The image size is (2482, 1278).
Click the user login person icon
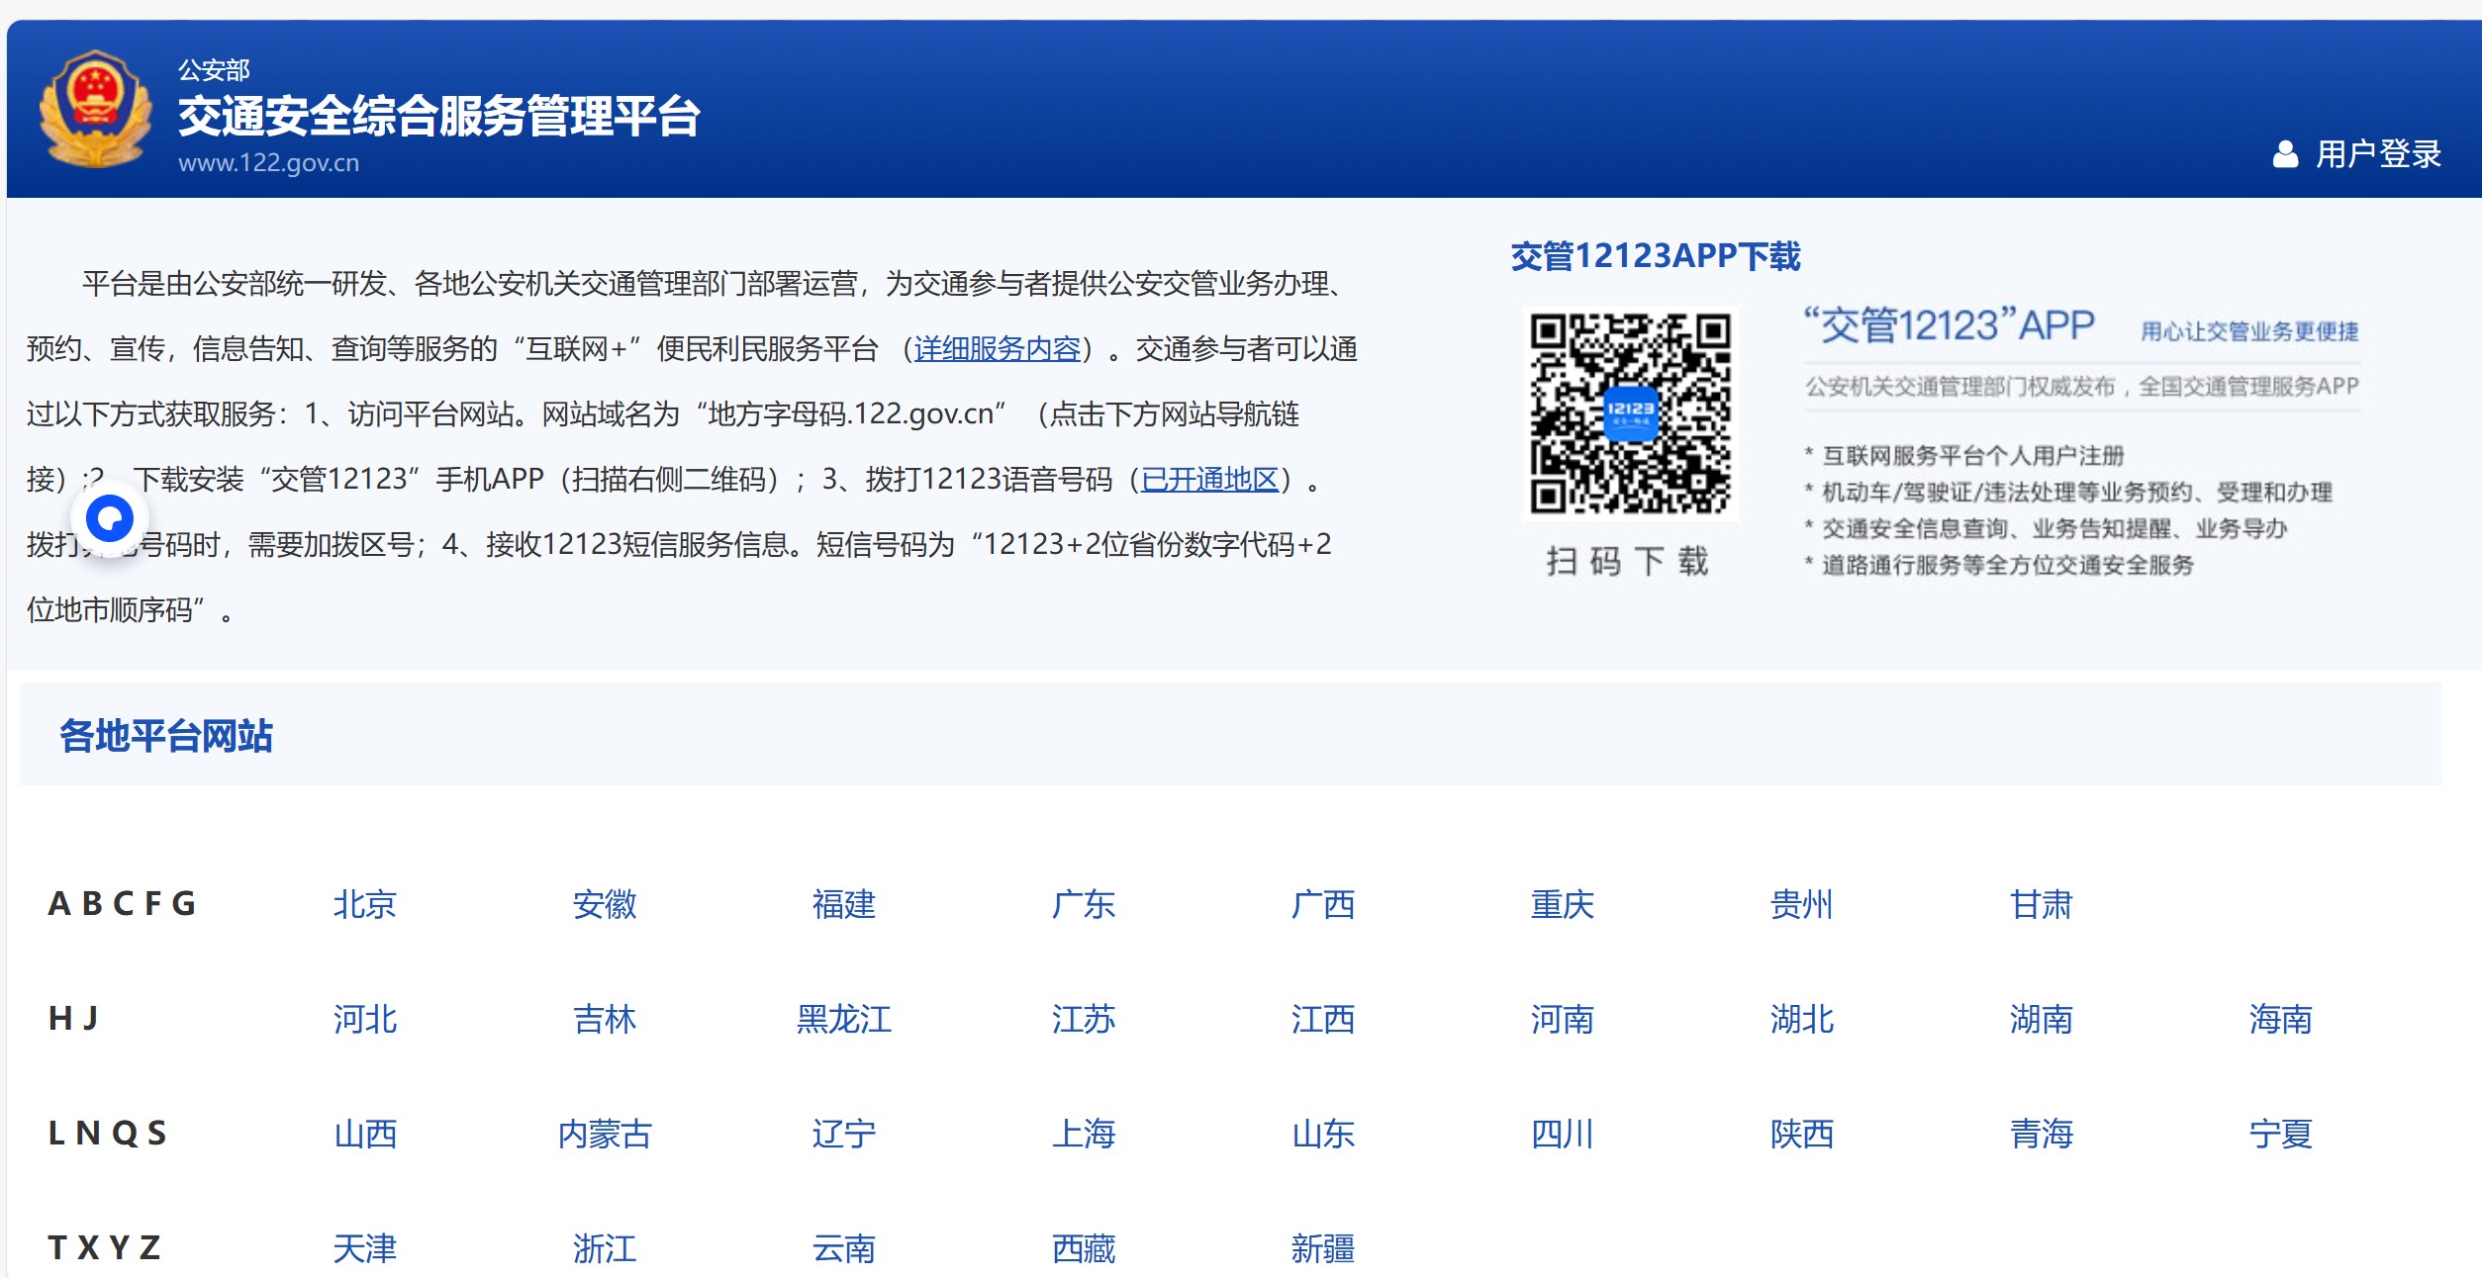(x=2285, y=154)
